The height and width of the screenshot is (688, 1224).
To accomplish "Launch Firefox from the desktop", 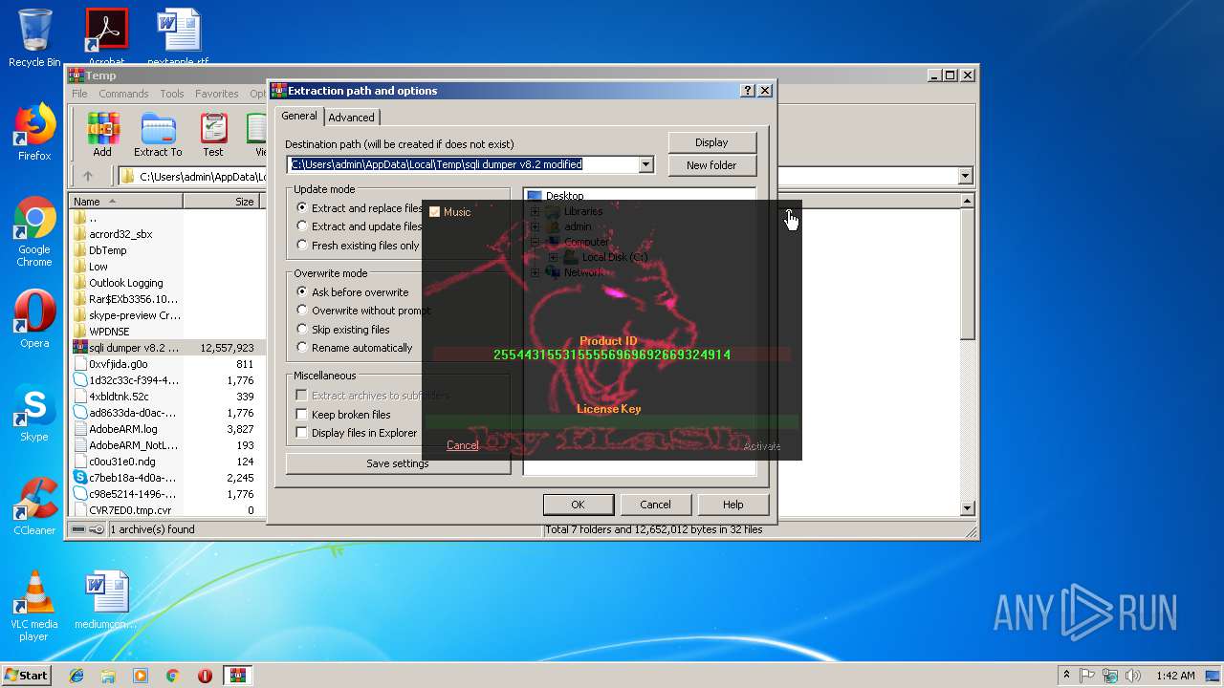I will [x=34, y=132].
